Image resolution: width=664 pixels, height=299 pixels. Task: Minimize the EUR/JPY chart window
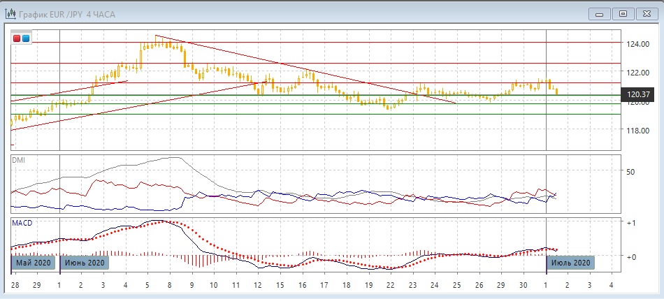(x=599, y=13)
